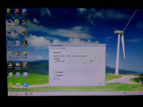
Task: Select the network diagnostics taskbar button
Action: [x=31, y=94]
